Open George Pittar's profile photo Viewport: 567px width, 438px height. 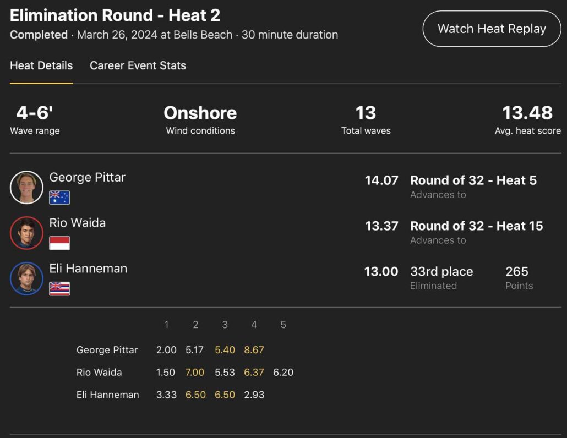tap(26, 188)
